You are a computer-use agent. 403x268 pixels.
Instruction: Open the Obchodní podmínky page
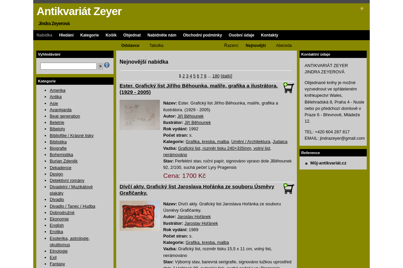click(x=203, y=35)
